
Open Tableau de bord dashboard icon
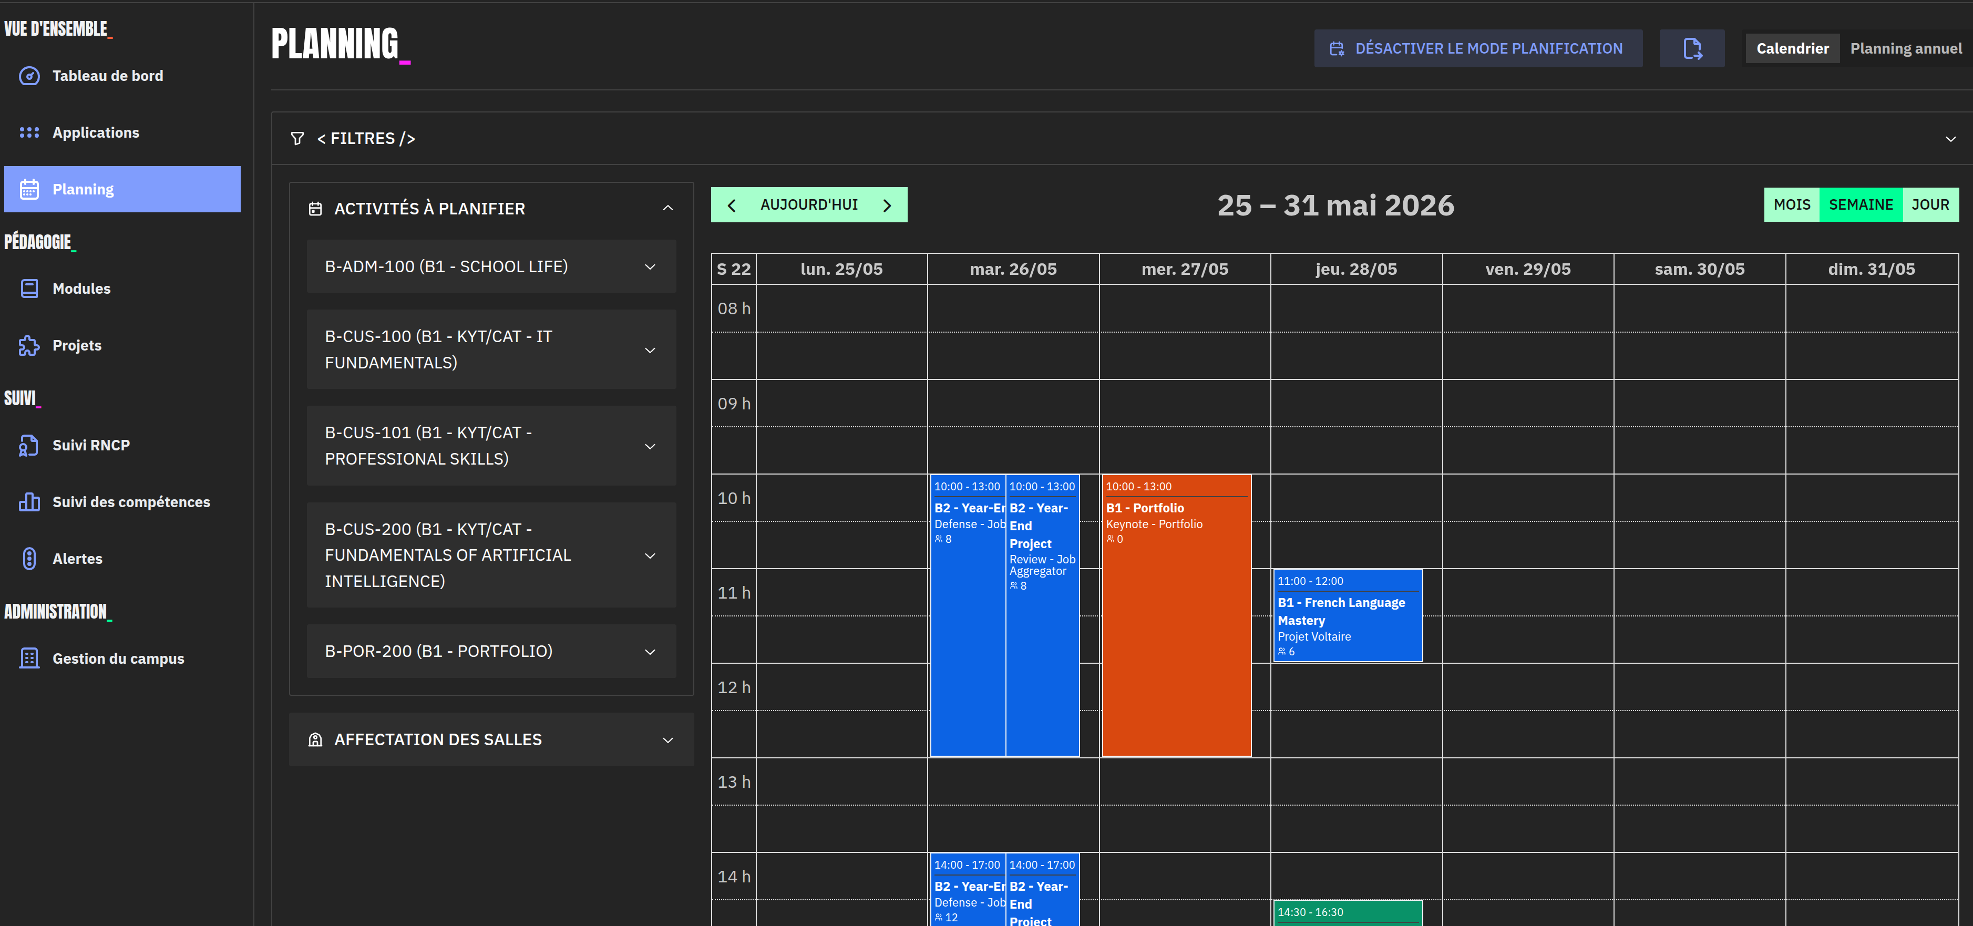(x=29, y=76)
